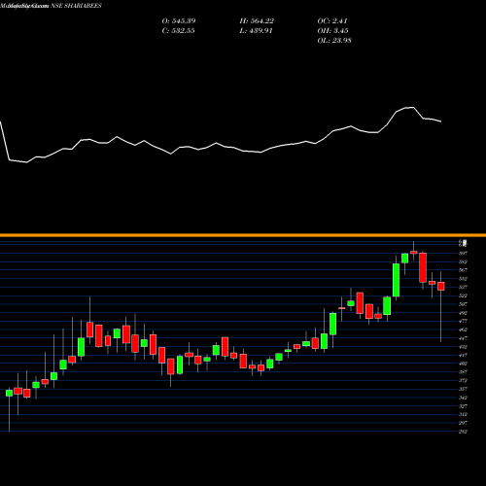The height and width of the screenshot is (486, 486).
Task: Click the orange horizontal separator line
Action: tap(243, 235)
